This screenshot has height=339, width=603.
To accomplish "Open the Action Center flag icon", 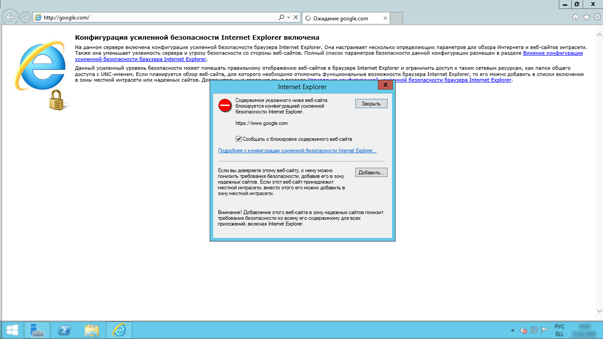I will (545, 331).
